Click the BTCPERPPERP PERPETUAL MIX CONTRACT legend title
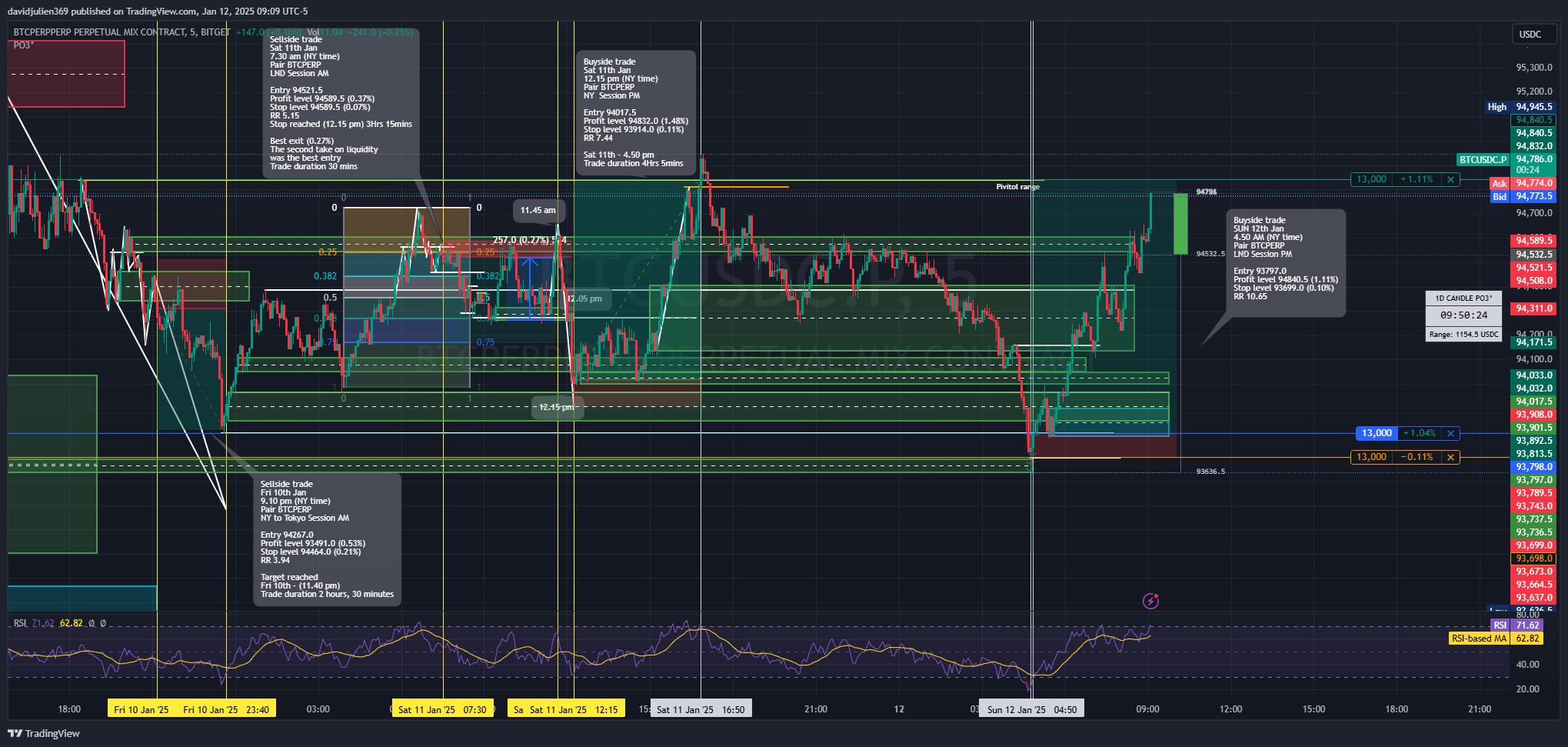 click(x=122, y=32)
